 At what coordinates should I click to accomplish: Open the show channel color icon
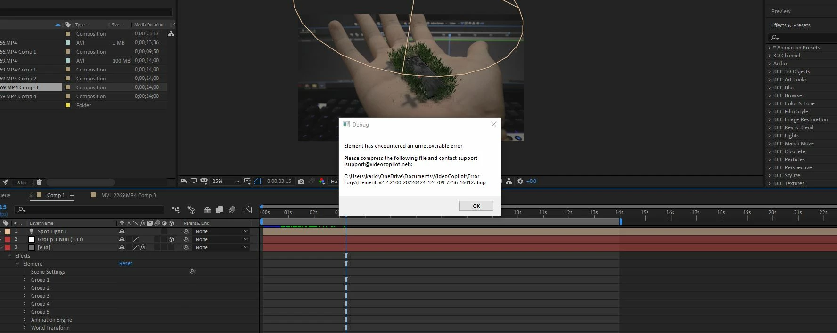point(322,181)
